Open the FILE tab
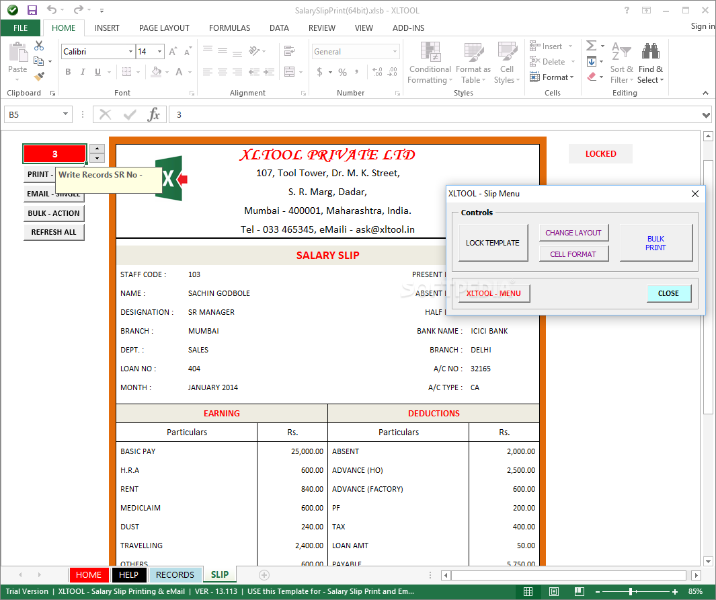 (x=21, y=28)
